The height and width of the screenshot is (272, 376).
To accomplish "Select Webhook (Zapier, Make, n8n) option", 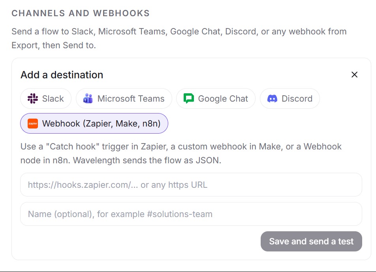I will coord(94,123).
